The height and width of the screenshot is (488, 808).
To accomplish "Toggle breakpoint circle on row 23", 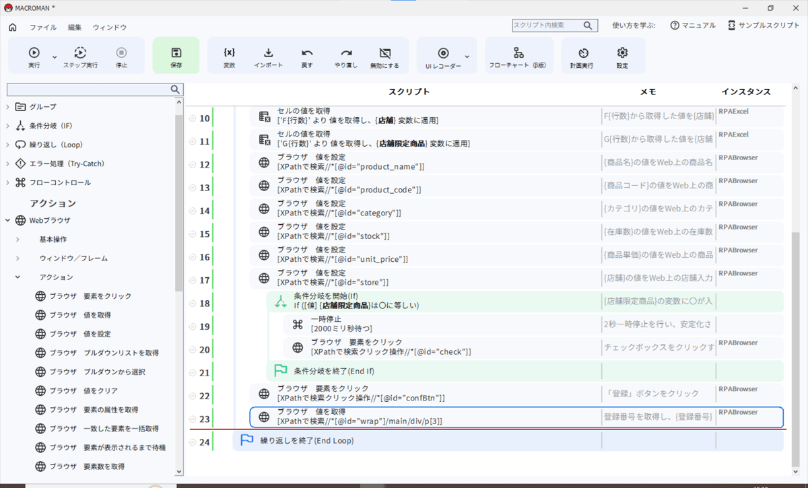I will click(193, 419).
